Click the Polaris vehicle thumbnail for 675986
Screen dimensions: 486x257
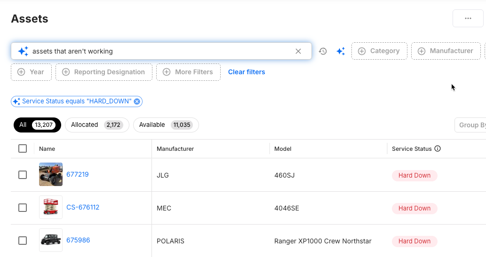coord(51,240)
